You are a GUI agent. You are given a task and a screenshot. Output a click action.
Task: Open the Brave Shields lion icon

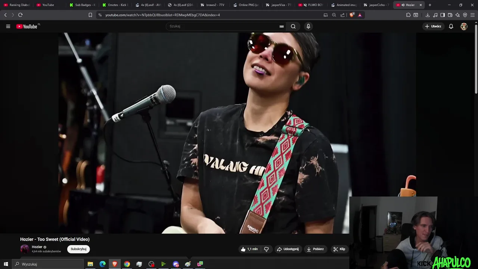[x=351, y=15]
